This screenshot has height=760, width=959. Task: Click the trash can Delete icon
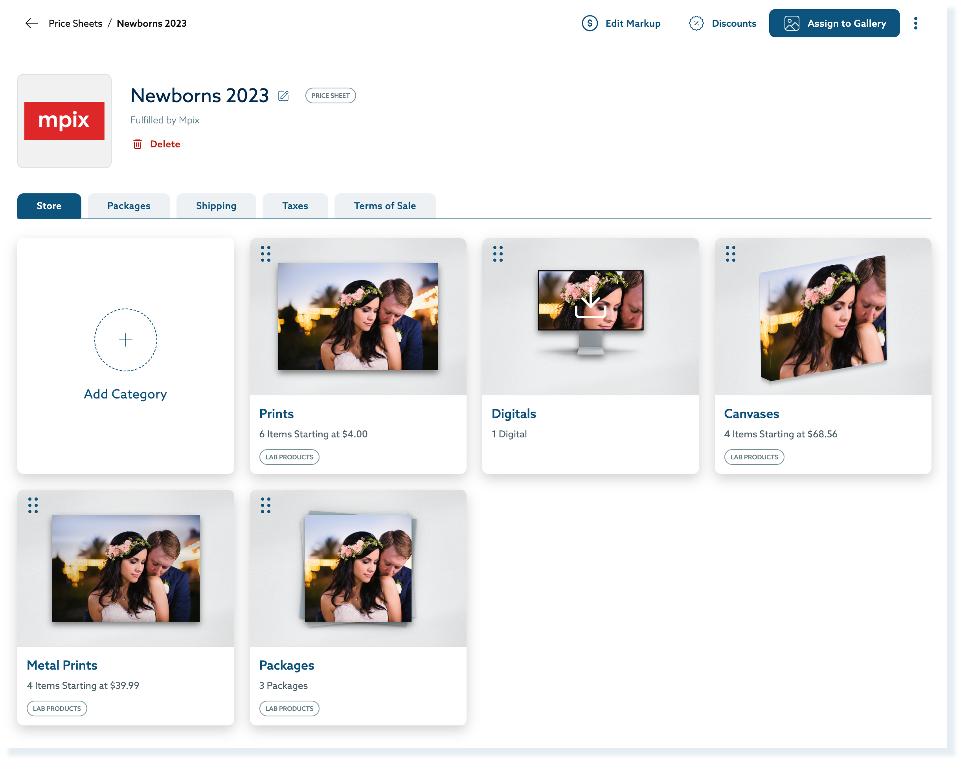pyautogui.click(x=138, y=144)
